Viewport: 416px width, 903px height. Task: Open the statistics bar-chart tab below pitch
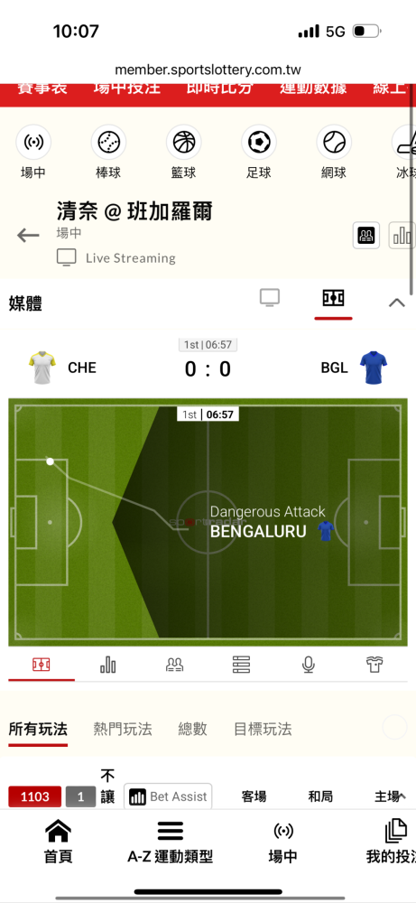pyautogui.click(x=107, y=666)
